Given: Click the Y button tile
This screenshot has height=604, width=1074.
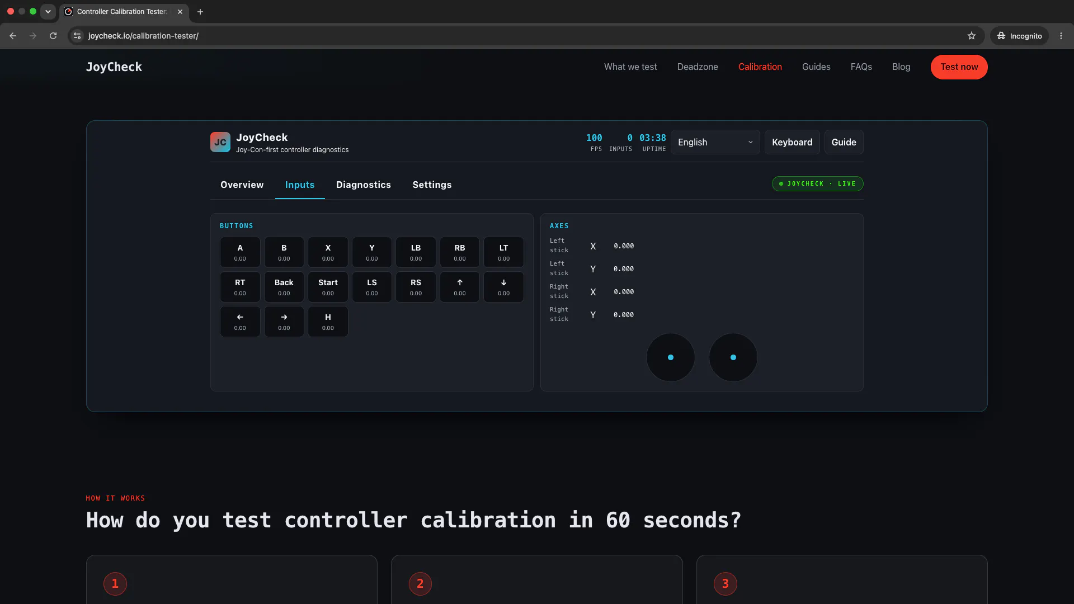Looking at the screenshot, I should coord(372,252).
